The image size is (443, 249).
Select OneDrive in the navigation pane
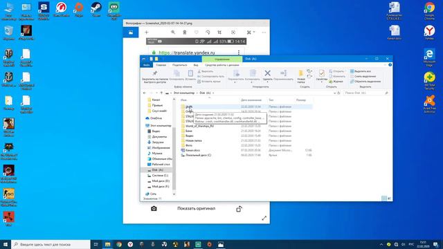[154, 118]
